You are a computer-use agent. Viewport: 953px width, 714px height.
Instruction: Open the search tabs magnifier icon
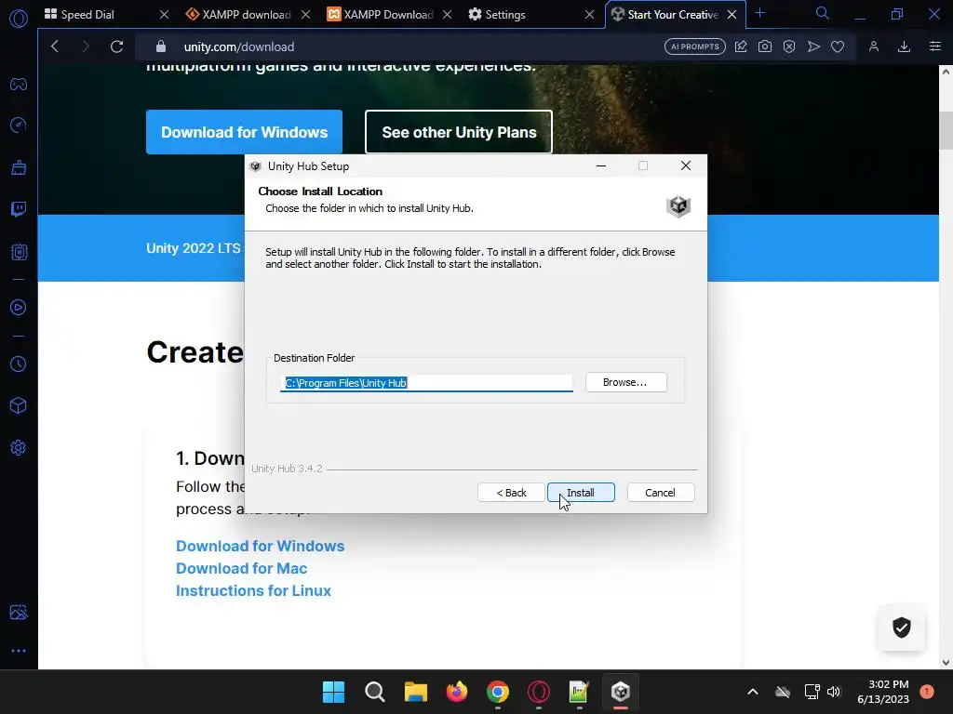(x=823, y=13)
